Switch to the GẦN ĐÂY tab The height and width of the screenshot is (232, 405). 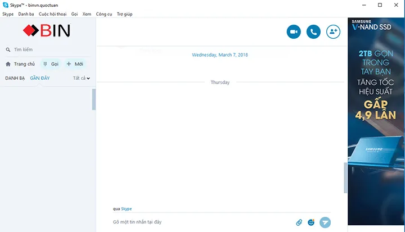pos(40,78)
